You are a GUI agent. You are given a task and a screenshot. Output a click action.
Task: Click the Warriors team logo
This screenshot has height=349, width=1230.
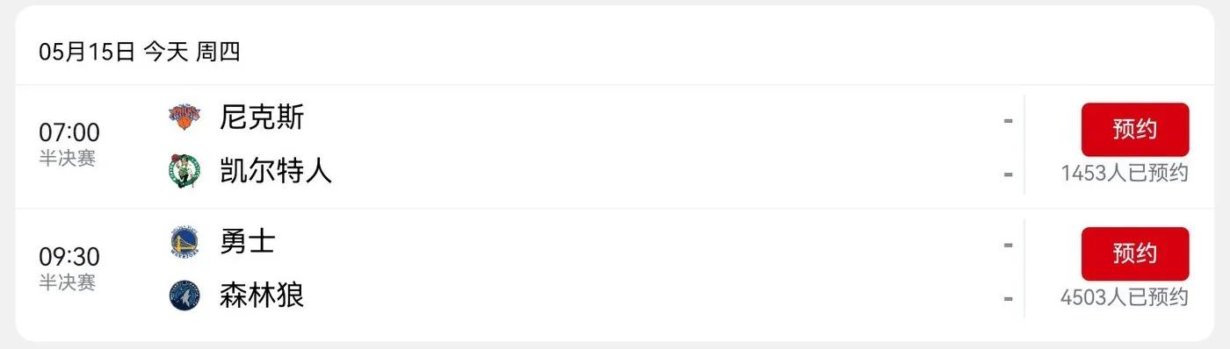tap(184, 242)
